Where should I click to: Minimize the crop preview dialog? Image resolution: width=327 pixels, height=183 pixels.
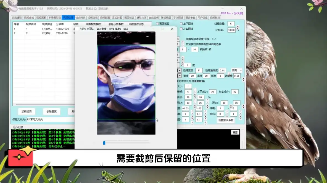[x=153, y=29]
